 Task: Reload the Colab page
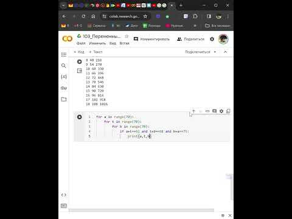pyautogui.click(x=83, y=16)
